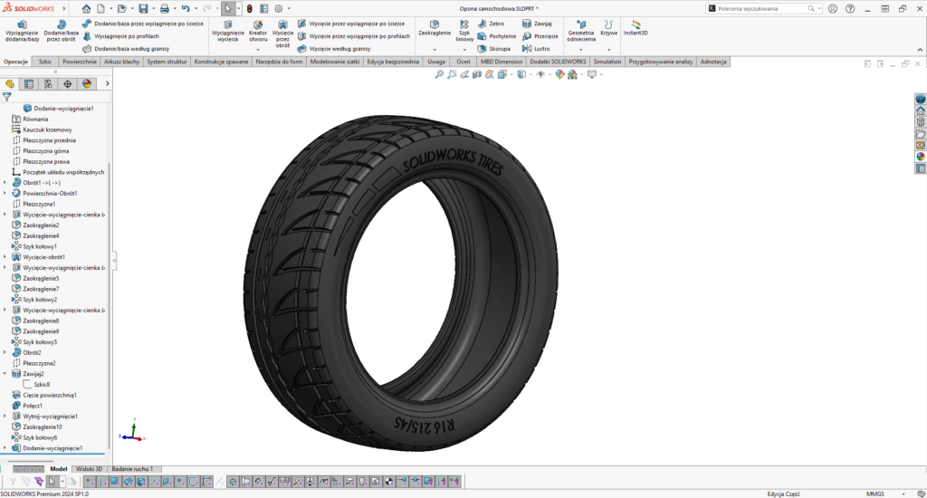Select the Pochylenie draft tool
927x498 pixels.
(497, 36)
